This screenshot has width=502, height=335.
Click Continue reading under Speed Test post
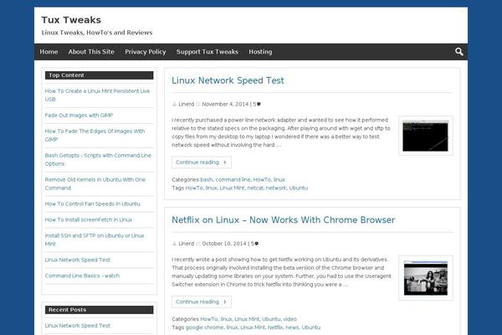pyautogui.click(x=202, y=162)
